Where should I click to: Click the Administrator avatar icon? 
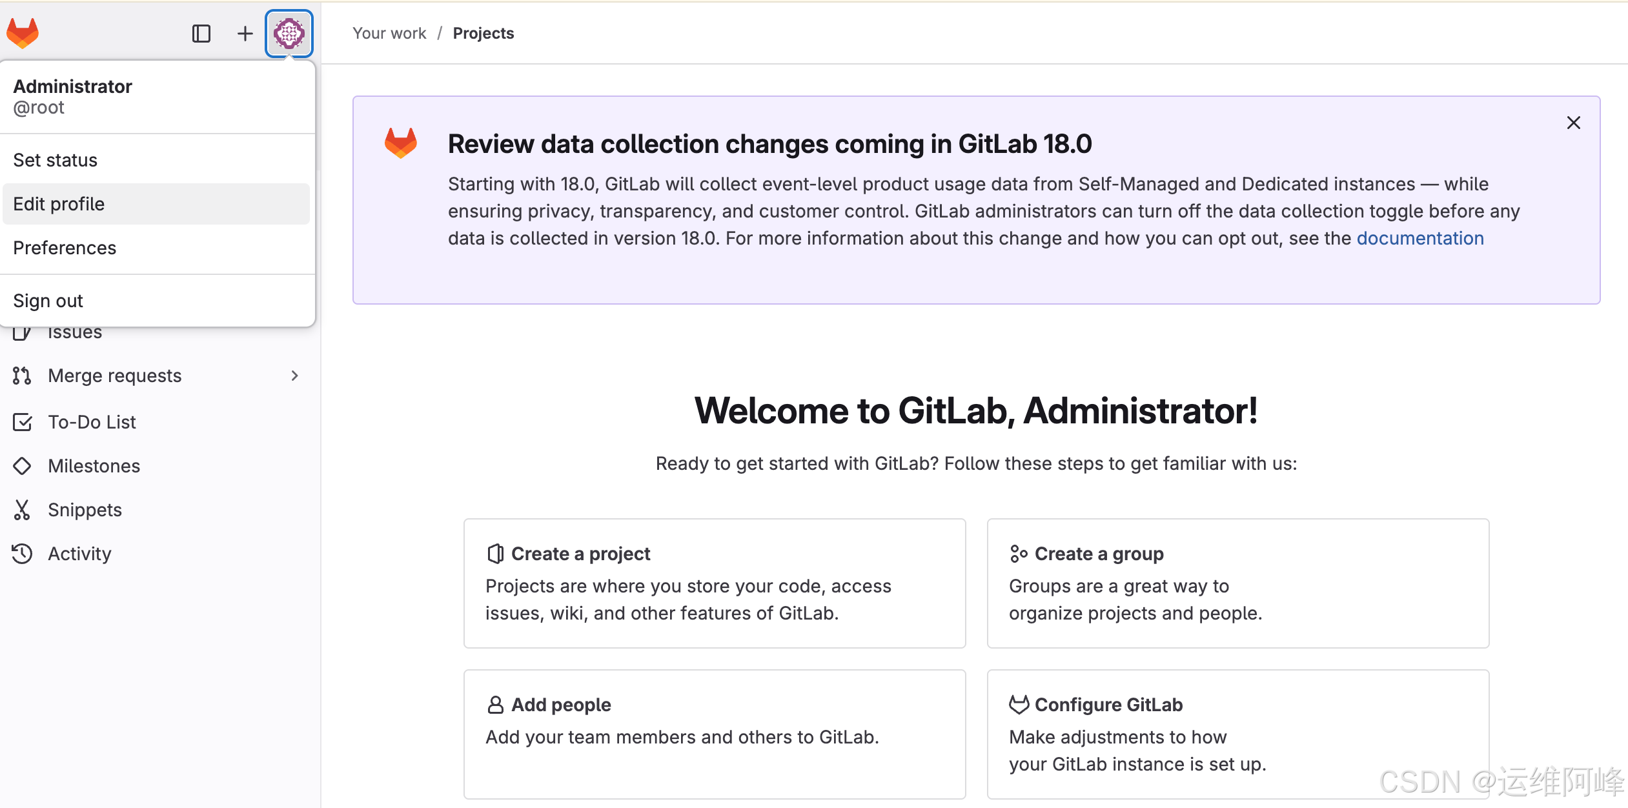coord(290,33)
